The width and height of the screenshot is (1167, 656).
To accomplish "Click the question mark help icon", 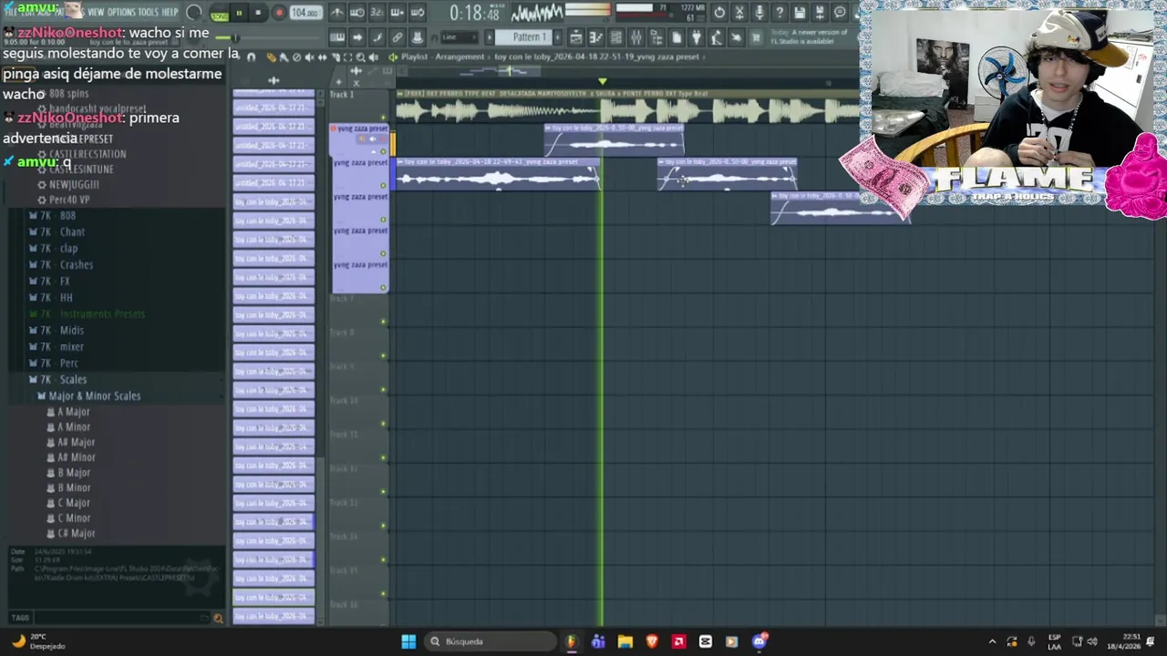I will (x=779, y=13).
